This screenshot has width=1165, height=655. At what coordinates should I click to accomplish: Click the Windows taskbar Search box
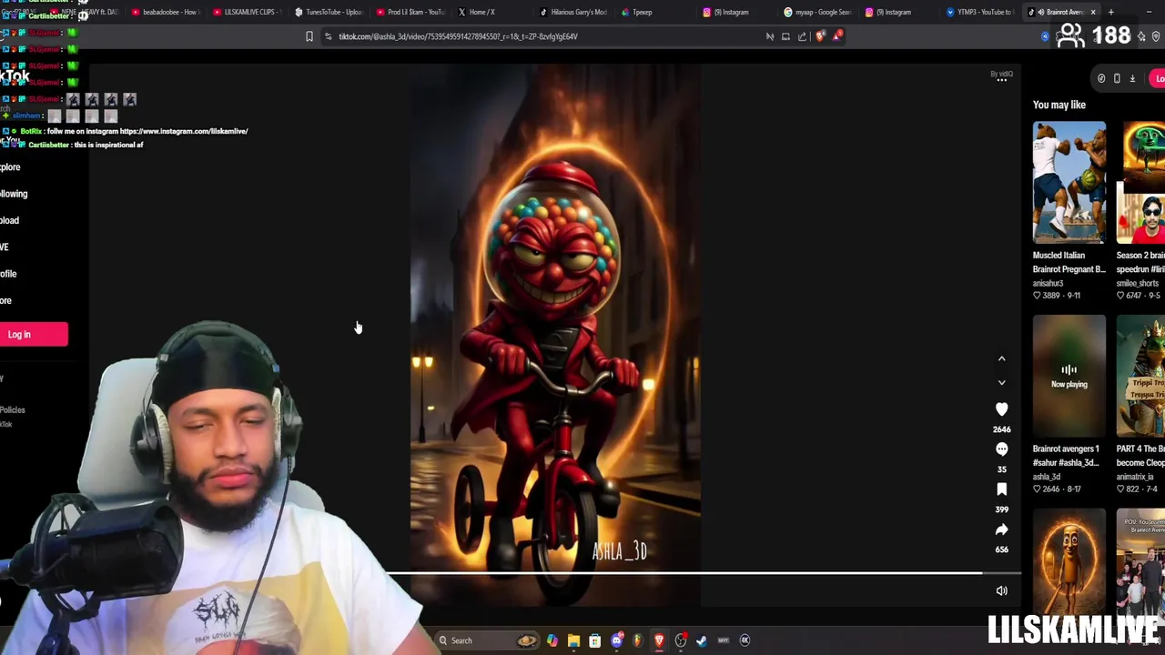click(x=487, y=640)
